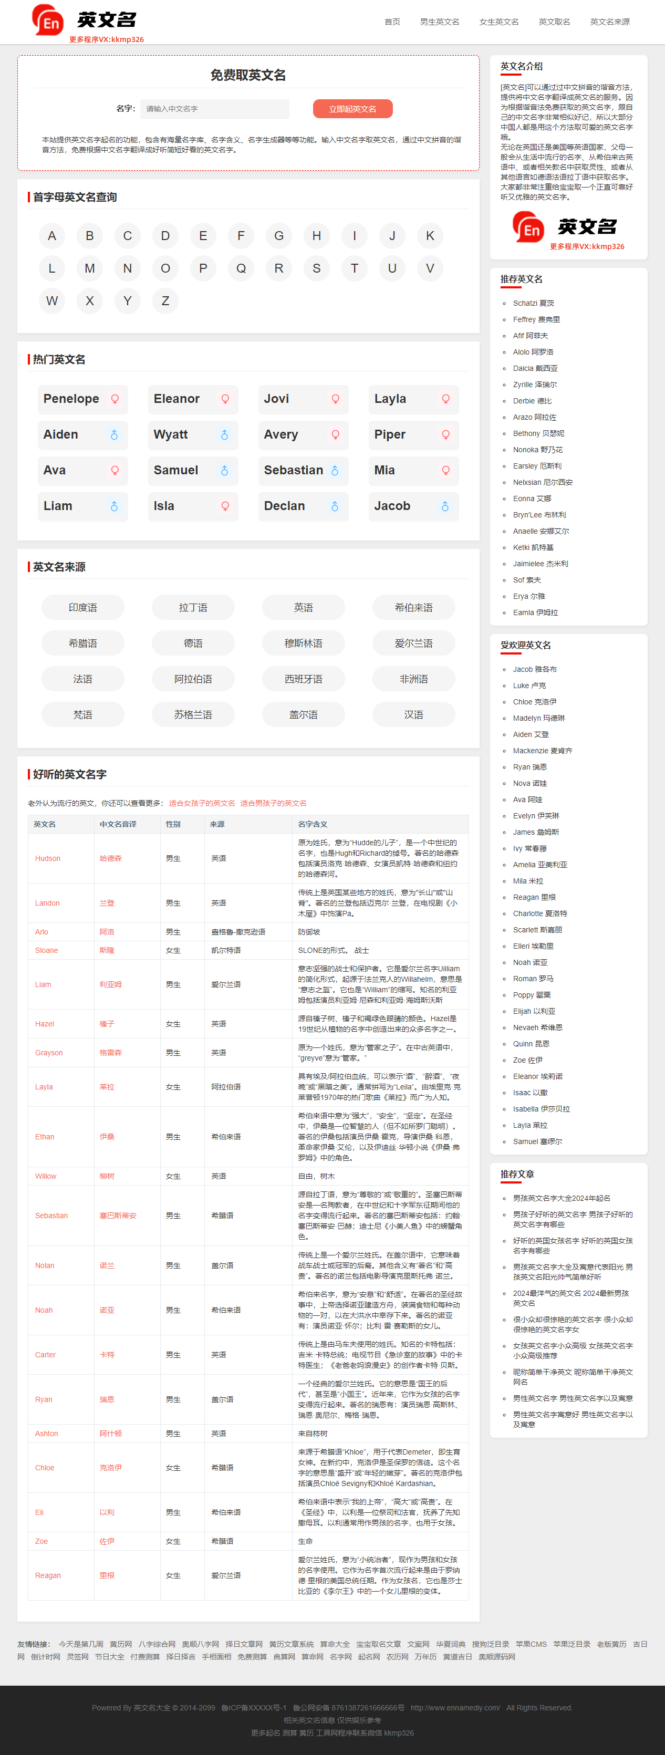Pick the letter Z circle
Screen dimensions: 665x1755
165,301
